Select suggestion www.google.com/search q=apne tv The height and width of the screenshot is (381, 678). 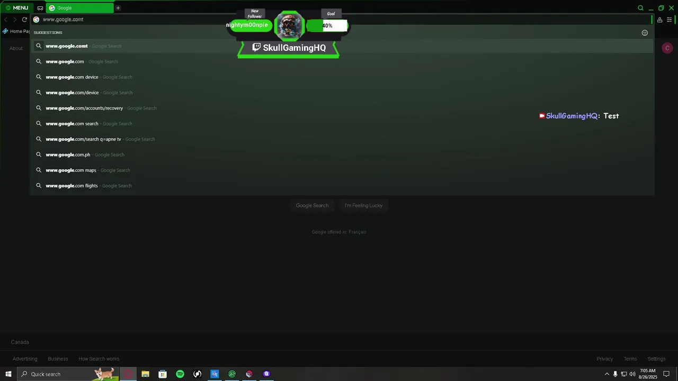point(342,139)
